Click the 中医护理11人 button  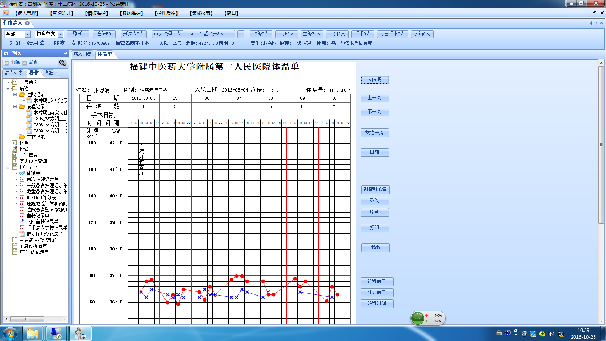tap(167, 34)
